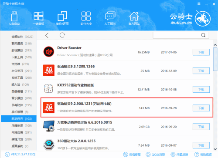Viewport: 218px width, 158px height.
Task: Open the 备份/还原 backup restore icon
Action: click(62, 18)
